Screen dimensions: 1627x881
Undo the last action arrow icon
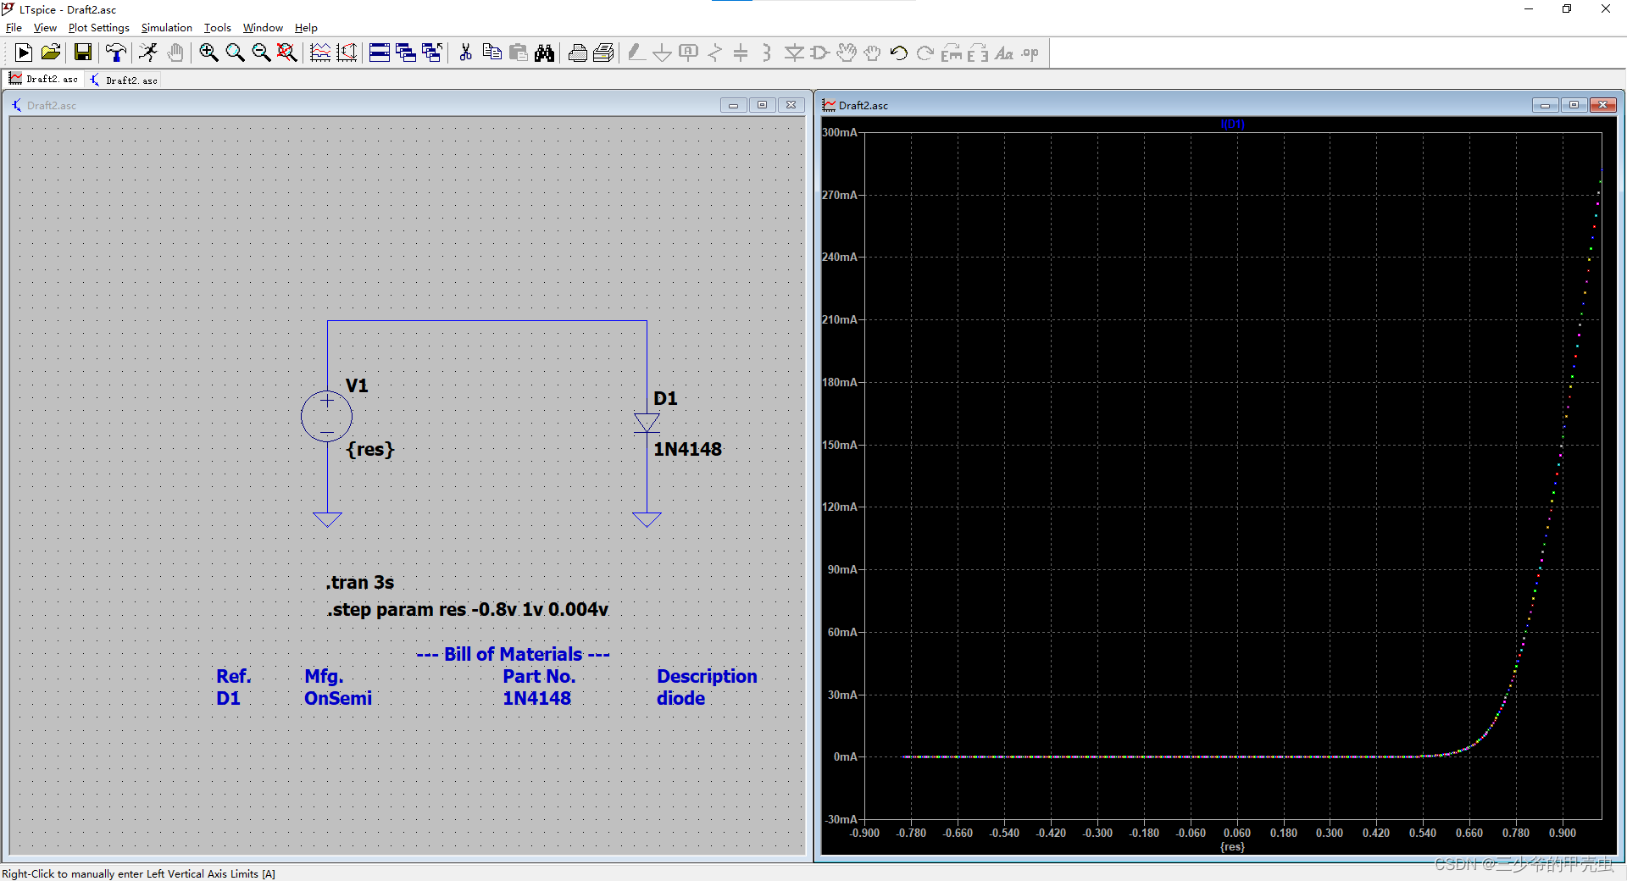(x=899, y=53)
